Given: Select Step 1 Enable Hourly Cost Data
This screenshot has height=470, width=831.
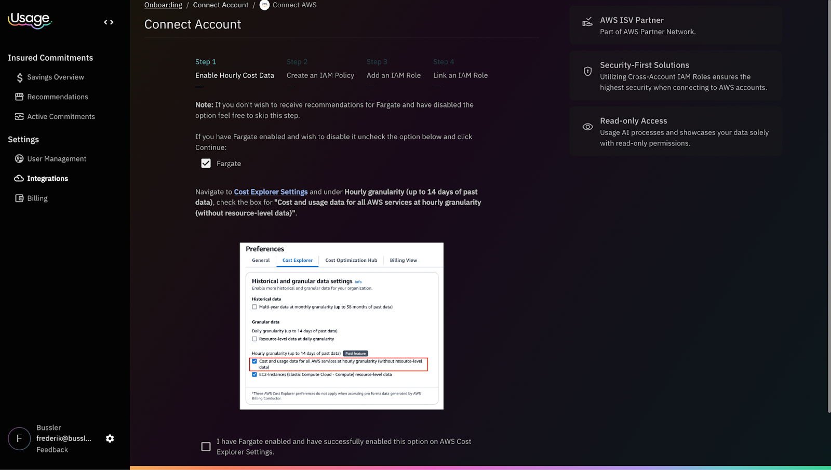Looking at the screenshot, I should [x=235, y=69].
